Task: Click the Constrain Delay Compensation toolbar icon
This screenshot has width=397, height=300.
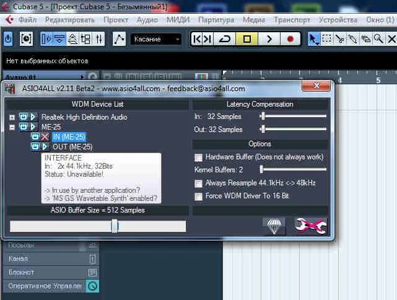Action: coord(26,39)
